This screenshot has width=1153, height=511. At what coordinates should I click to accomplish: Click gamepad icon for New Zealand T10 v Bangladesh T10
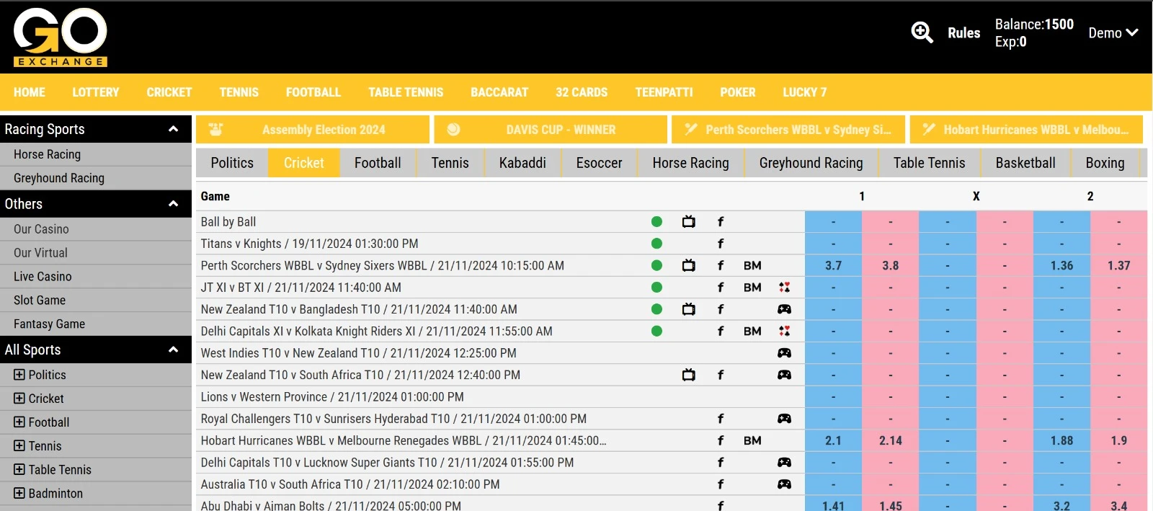(784, 309)
